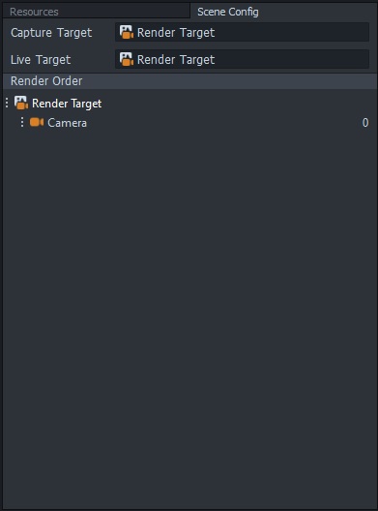Viewport: 378px width, 511px height.
Task: Switch to the Resources tab
Action: [x=34, y=12]
